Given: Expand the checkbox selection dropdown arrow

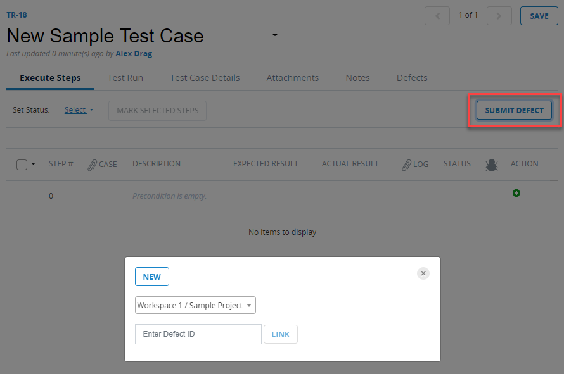Looking at the screenshot, I should tap(34, 165).
